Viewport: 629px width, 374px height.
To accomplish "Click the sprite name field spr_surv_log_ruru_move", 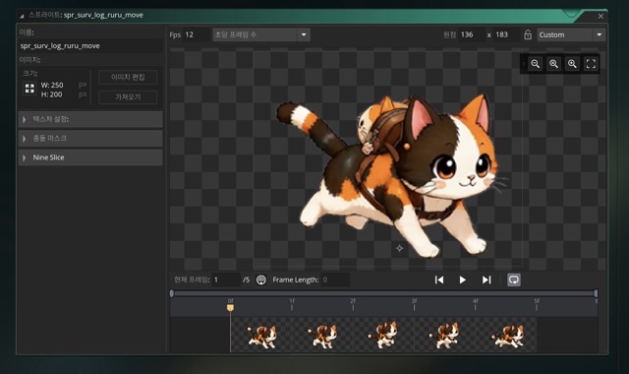I will [90, 46].
